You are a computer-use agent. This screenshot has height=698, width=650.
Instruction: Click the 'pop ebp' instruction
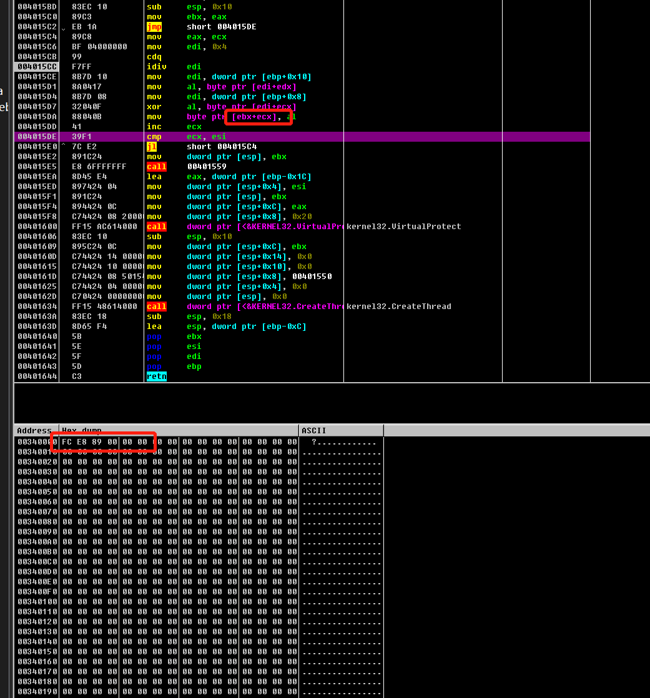coord(174,366)
